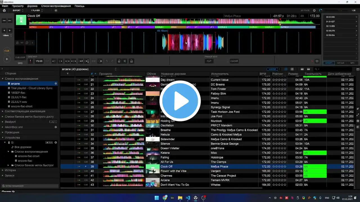The image size is (360, 202).
Task: Expand the Проводник tree section
Action: tap(3, 132)
